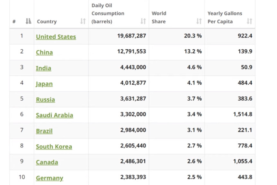Select United States consumption value 19,687,287
Image resolution: width=277 pixels, height=185 pixels.
tap(132, 36)
